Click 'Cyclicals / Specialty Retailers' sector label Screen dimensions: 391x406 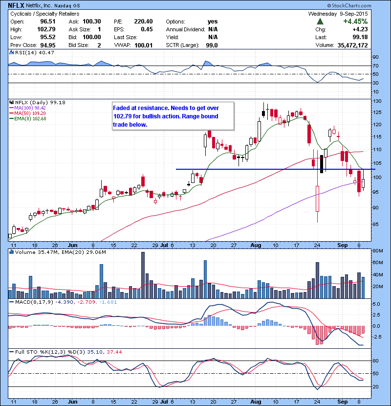(x=45, y=14)
